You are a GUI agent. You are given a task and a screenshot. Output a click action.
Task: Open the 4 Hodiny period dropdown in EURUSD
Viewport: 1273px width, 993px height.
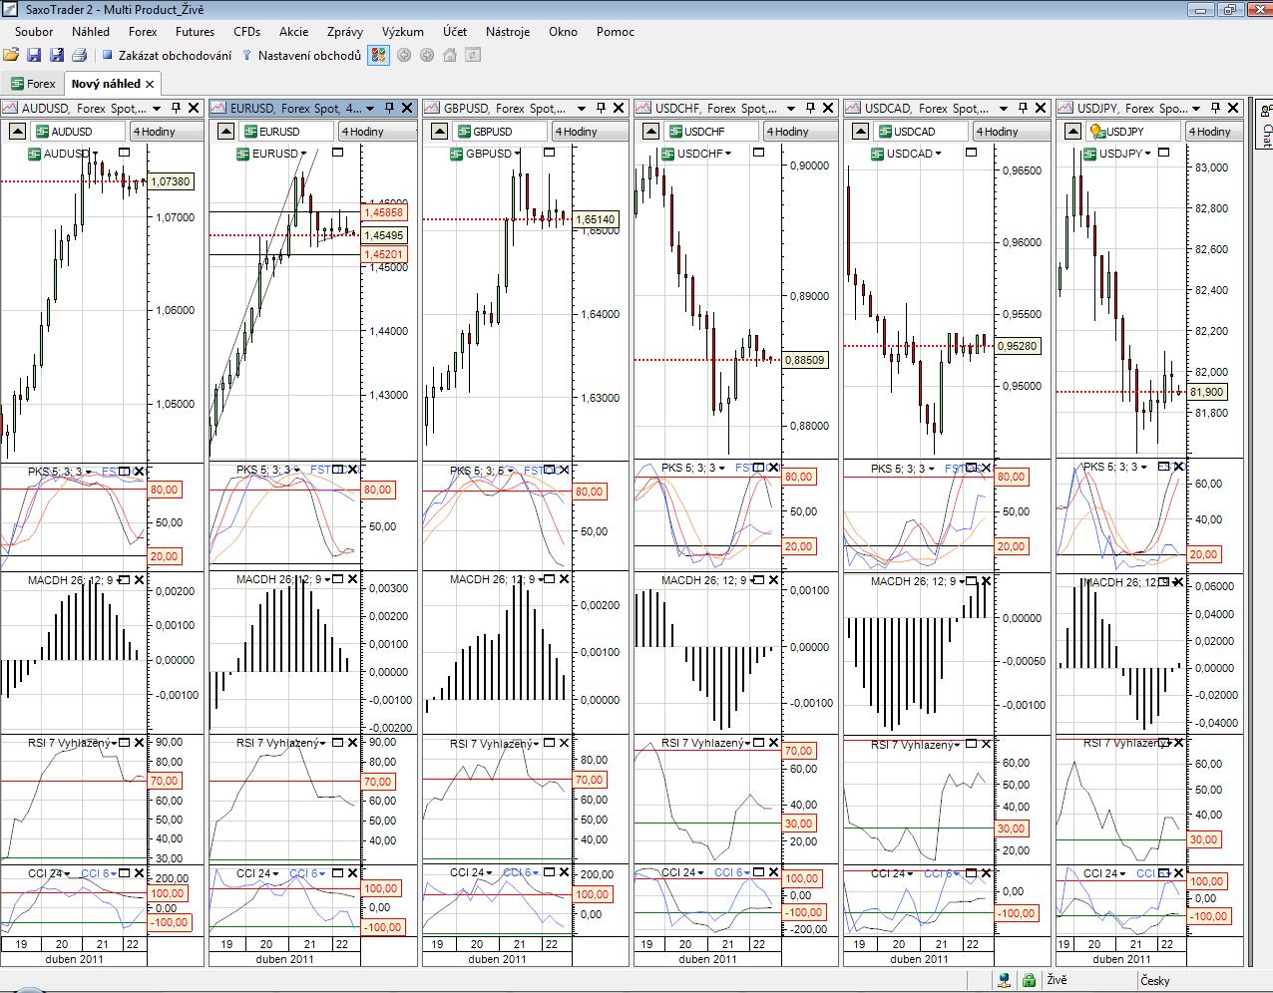[x=377, y=131]
